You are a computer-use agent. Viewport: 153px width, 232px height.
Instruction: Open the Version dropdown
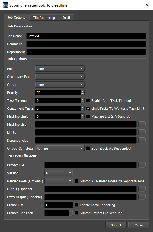point(59,173)
